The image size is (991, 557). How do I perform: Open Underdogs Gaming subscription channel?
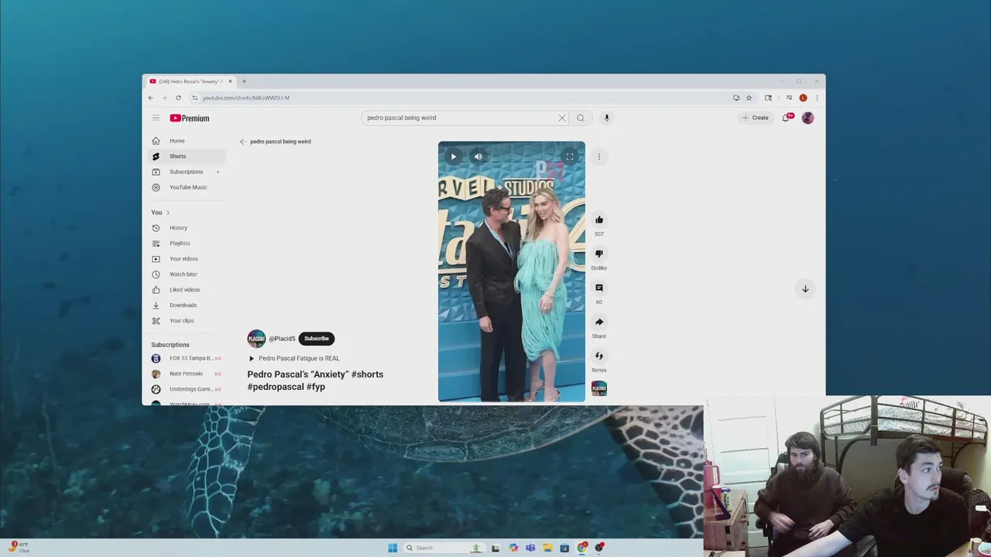tap(186, 389)
